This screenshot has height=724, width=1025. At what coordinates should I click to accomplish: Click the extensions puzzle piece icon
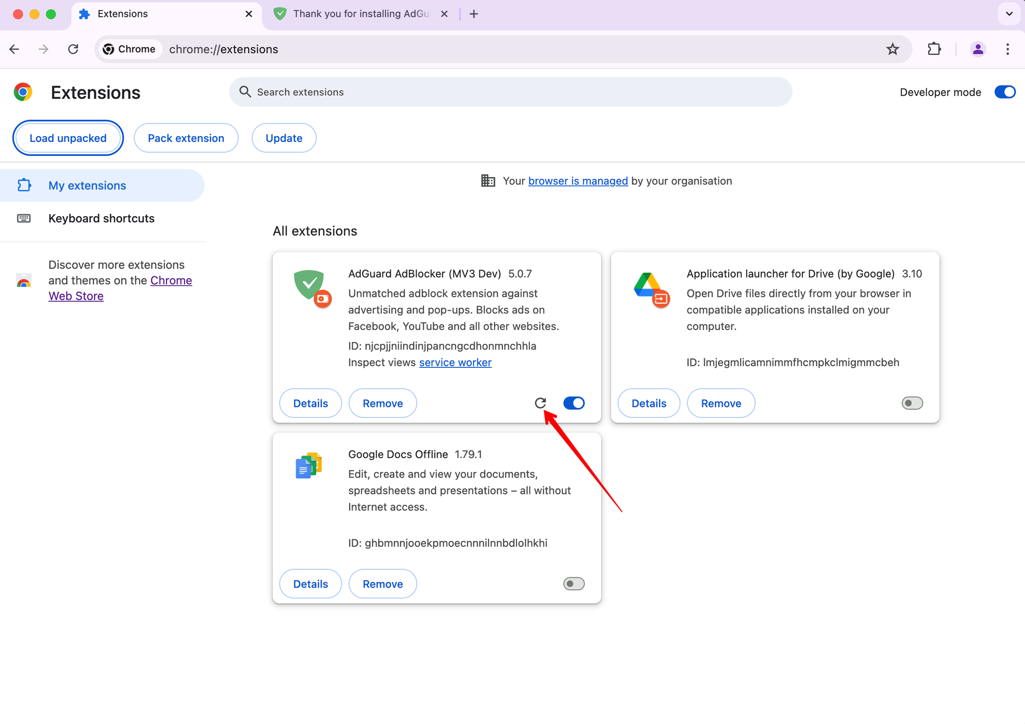pyautogui.click(x=935, y=49)
